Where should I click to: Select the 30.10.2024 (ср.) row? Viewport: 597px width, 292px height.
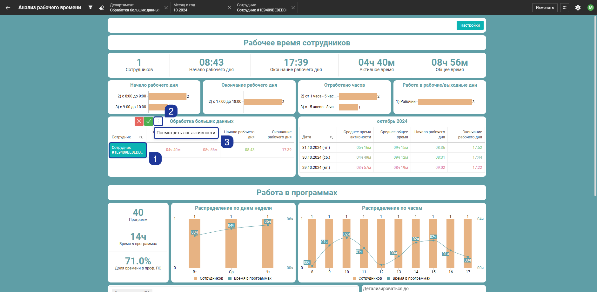click(392, 157)
